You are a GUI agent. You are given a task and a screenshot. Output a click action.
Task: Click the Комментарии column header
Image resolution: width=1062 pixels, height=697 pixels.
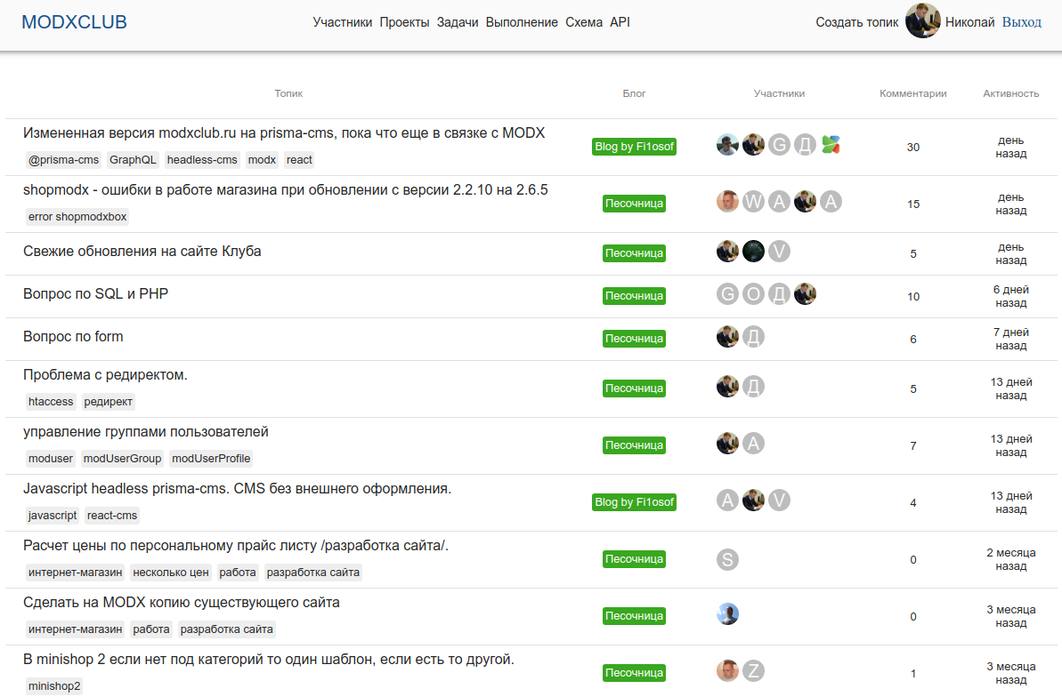coord(913,93)
